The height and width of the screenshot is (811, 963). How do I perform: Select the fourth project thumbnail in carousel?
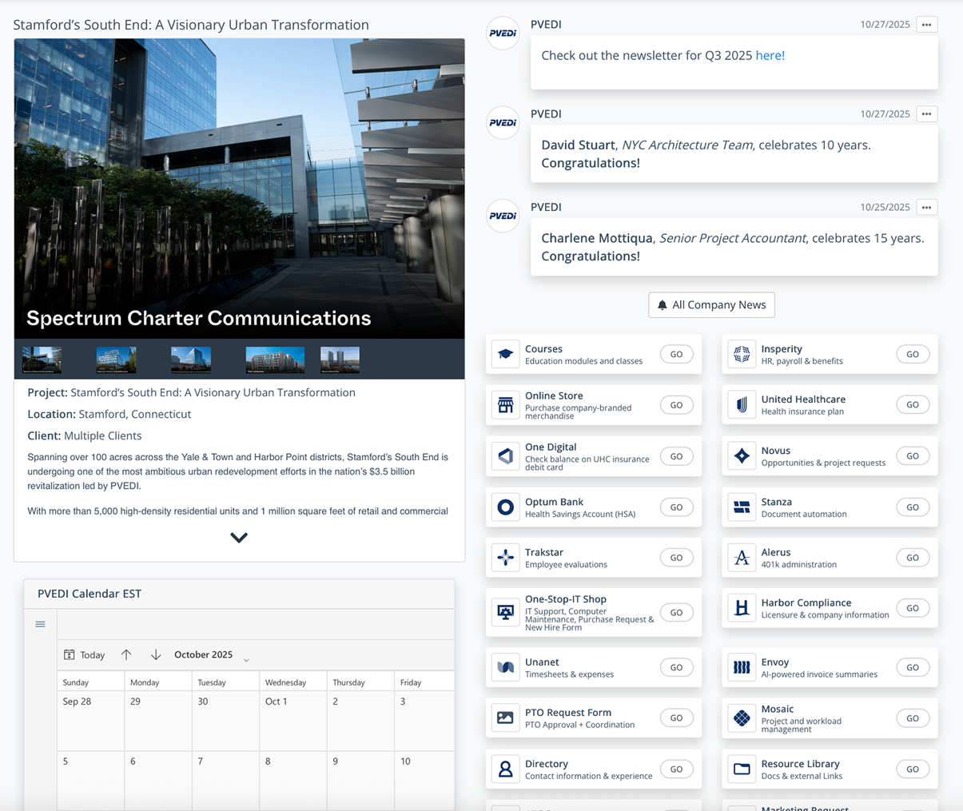(275, 358)
